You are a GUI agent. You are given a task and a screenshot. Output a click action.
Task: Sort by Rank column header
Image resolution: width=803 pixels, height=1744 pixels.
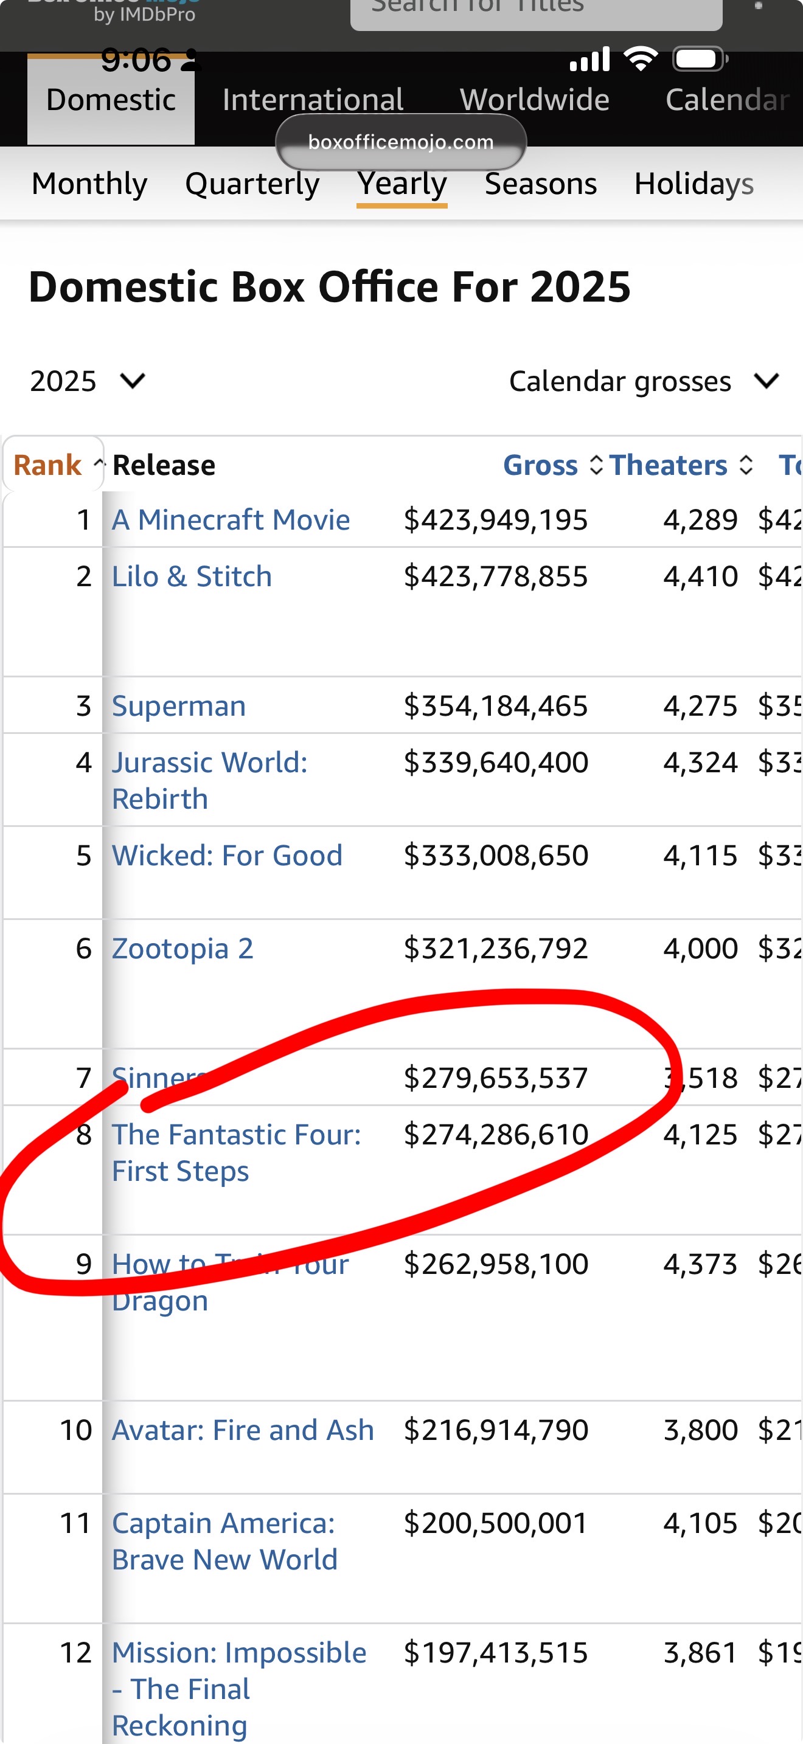pyautogui.click(x=48, y=465)
